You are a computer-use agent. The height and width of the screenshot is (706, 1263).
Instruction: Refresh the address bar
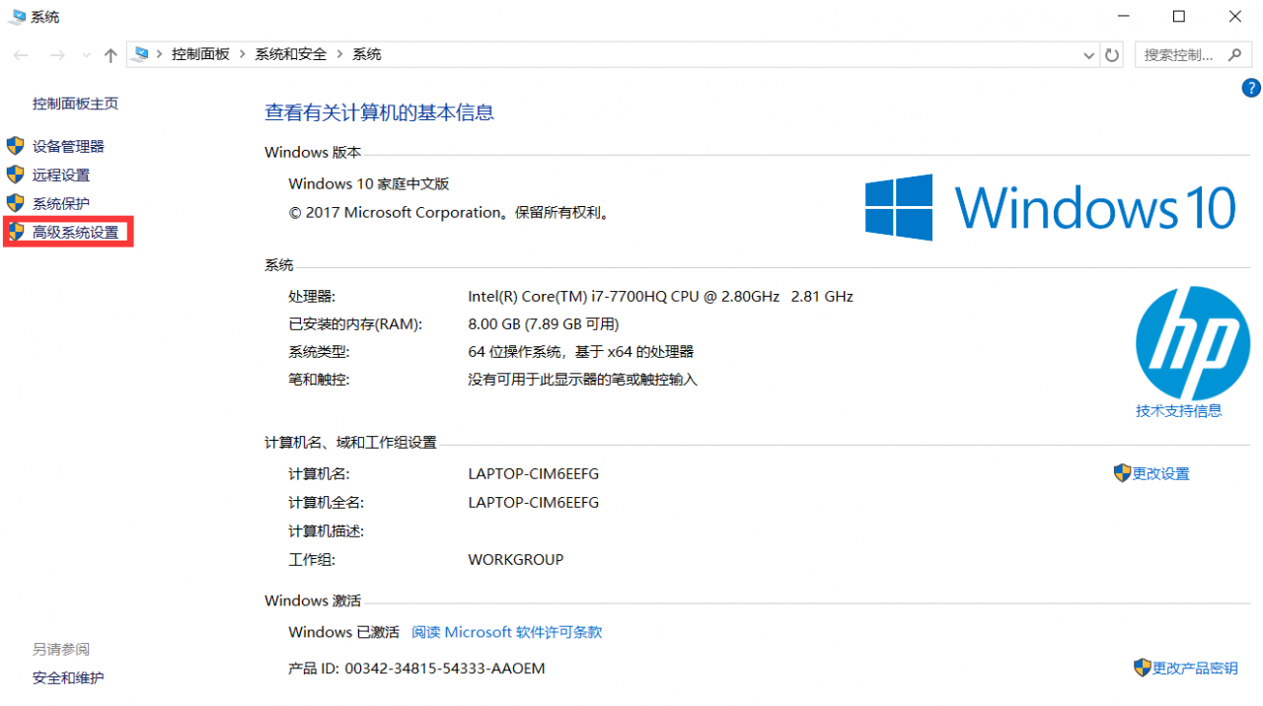1113,55
